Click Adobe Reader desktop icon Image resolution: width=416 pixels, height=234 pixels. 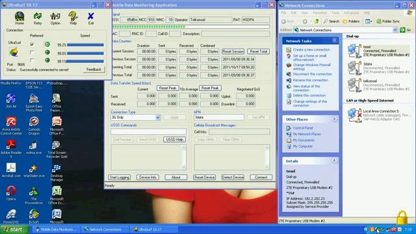(x=11, y=149)
